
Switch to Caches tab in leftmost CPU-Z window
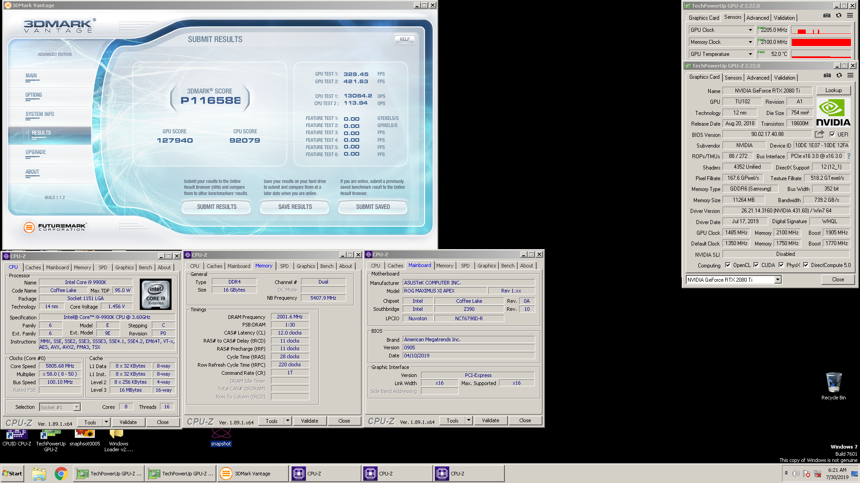(x=33, y=267)
